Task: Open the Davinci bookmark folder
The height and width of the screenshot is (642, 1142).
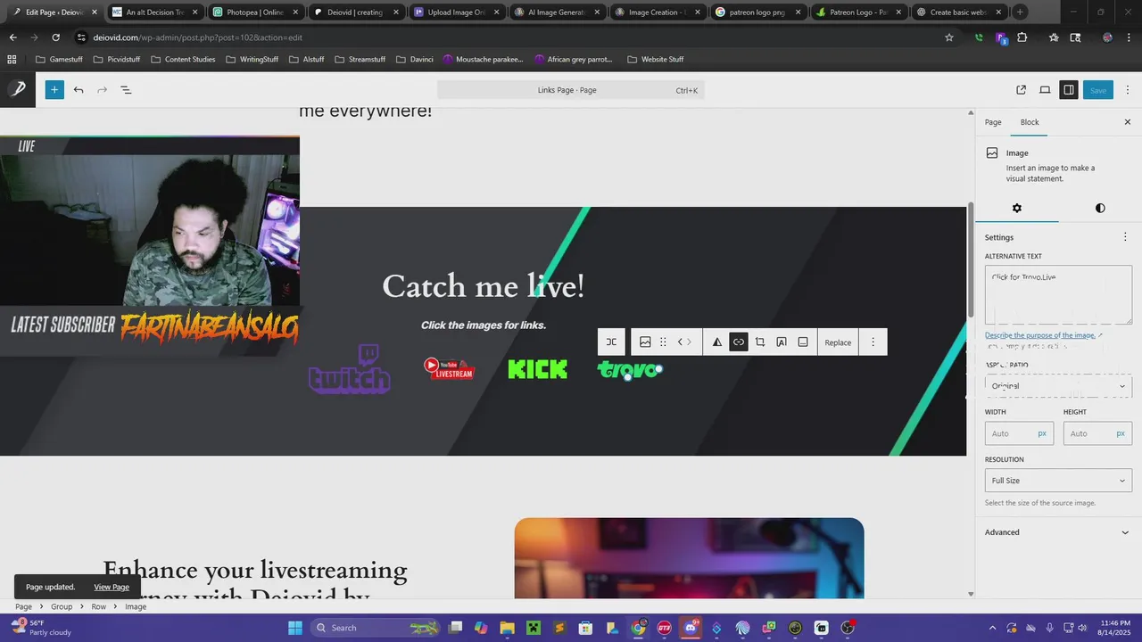Action: point(414,59)
